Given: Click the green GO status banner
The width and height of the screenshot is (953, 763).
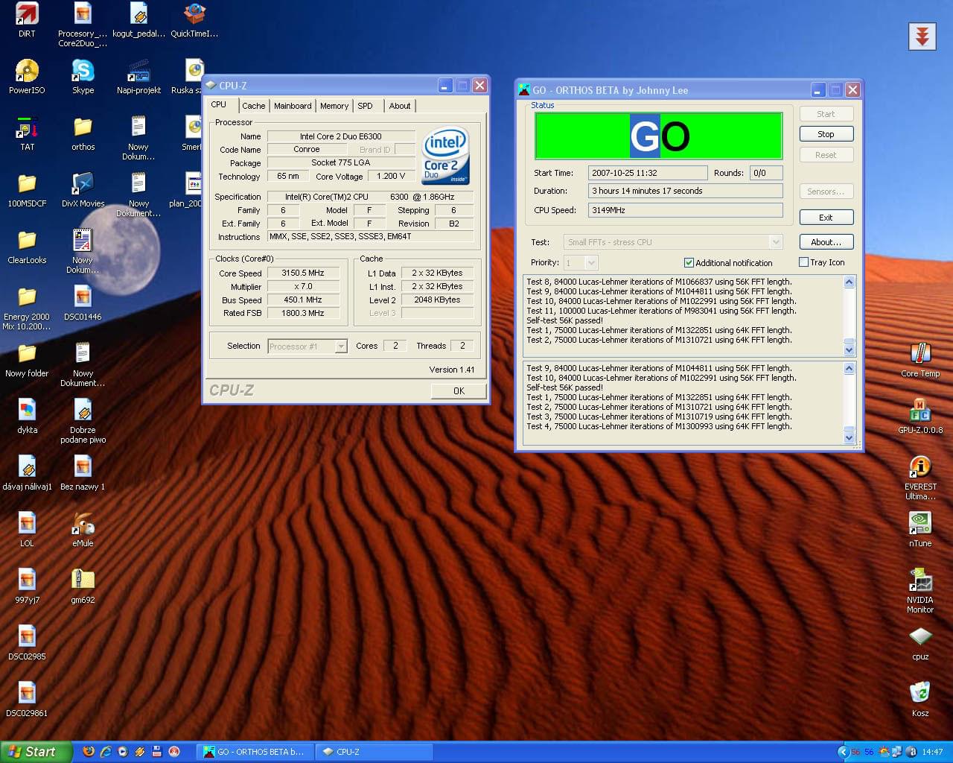Looking at the screenshot, I should (x=658, y=136).
